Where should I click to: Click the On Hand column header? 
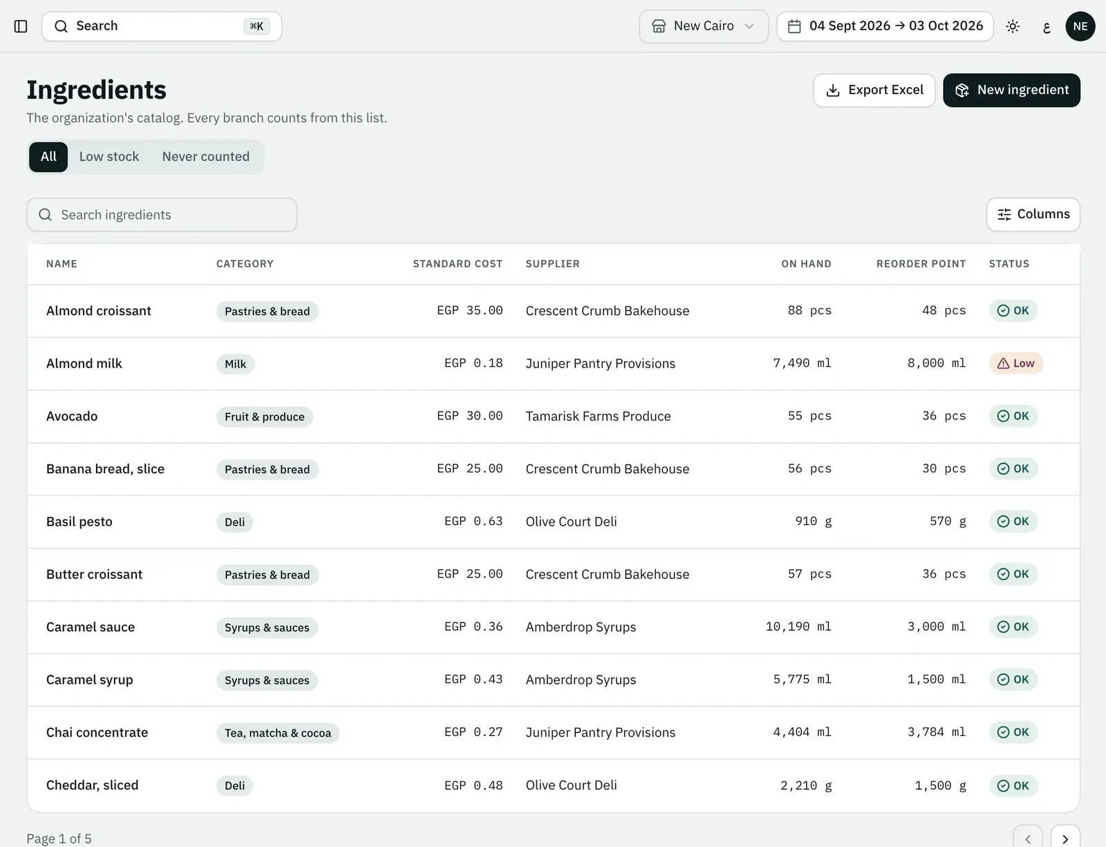[x=806, y=264]
